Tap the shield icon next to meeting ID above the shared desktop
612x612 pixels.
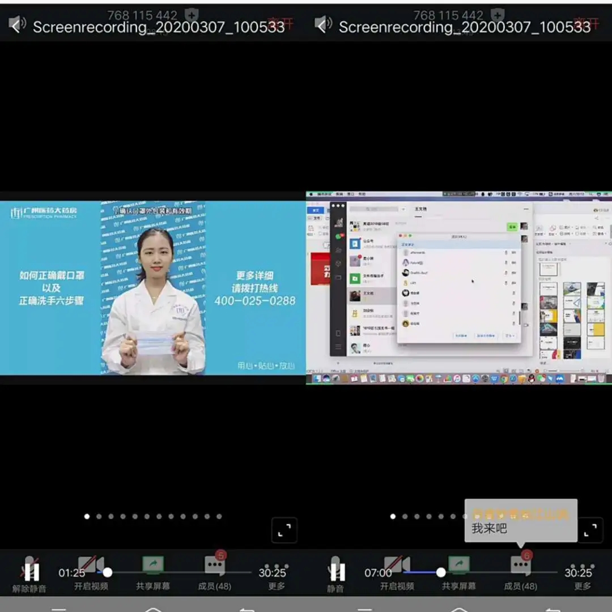498,15
